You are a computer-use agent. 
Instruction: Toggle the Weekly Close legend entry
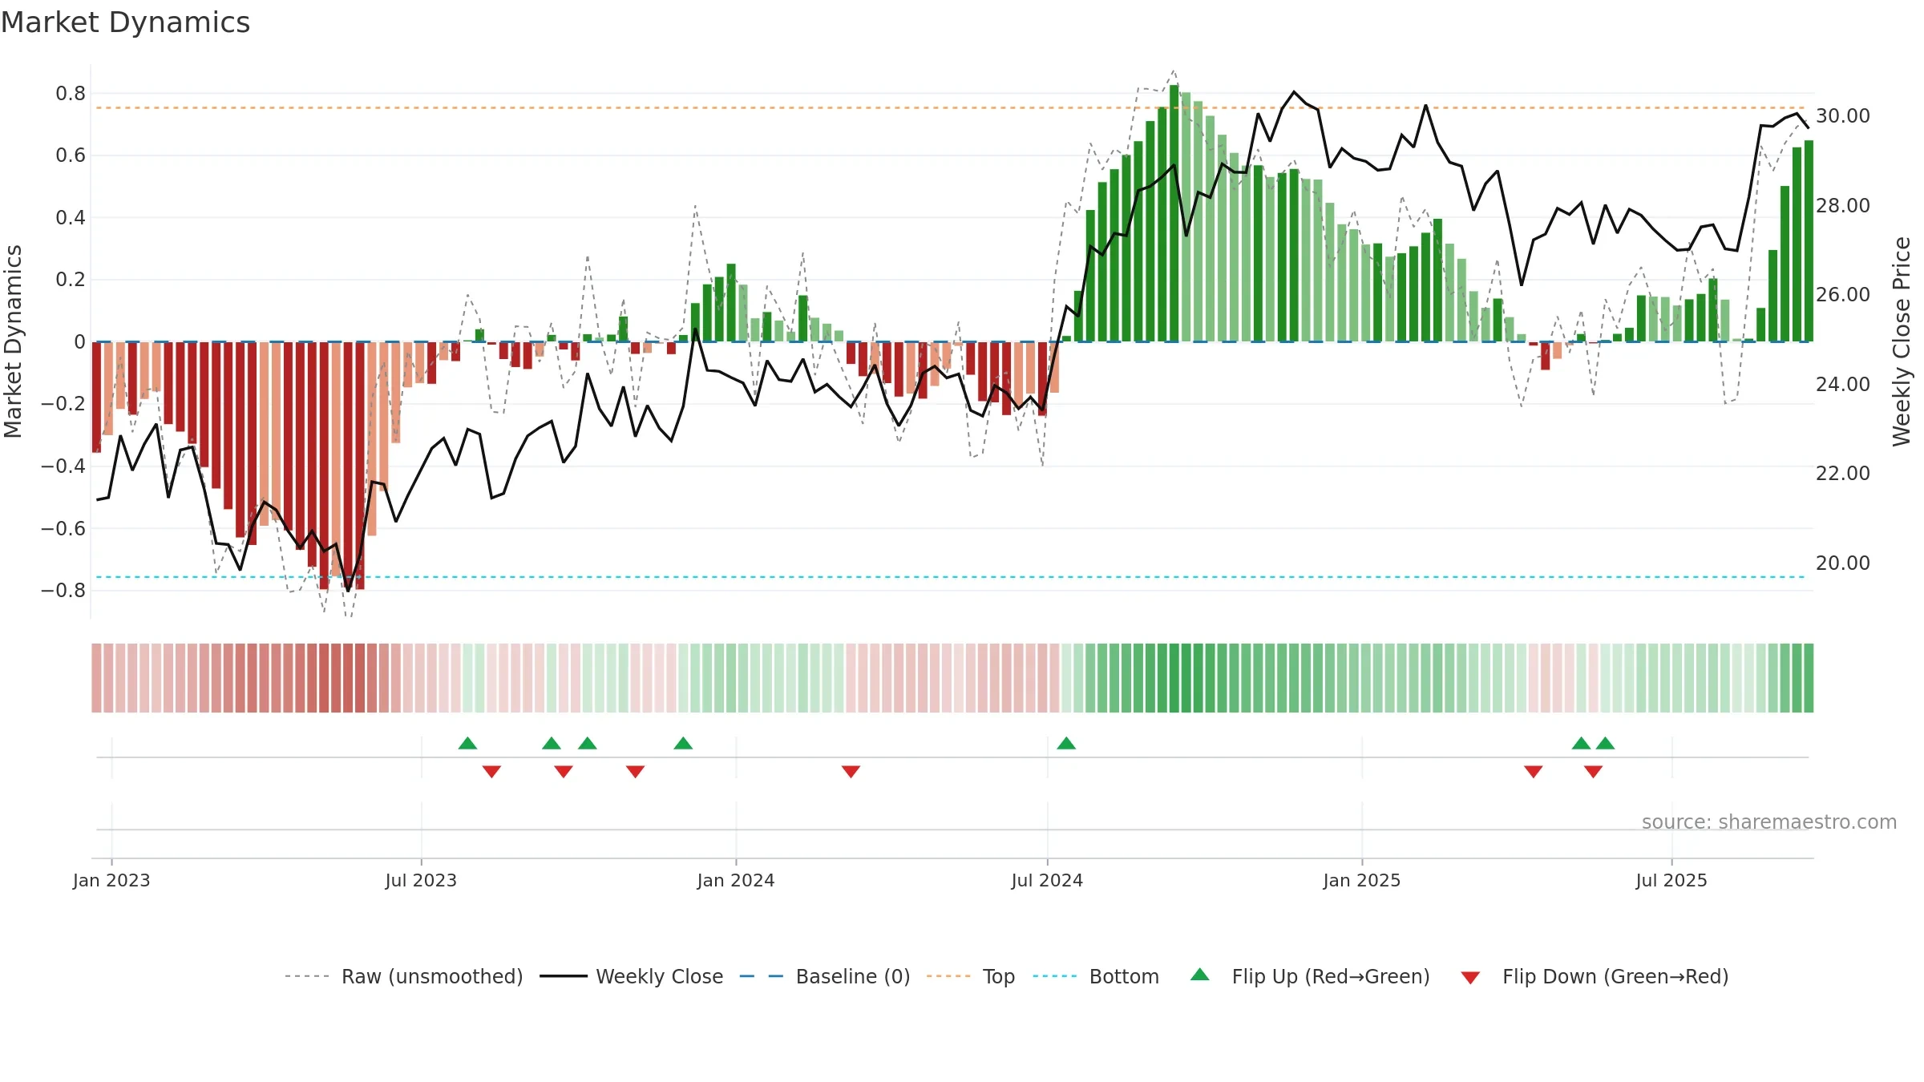pos(631,976)
